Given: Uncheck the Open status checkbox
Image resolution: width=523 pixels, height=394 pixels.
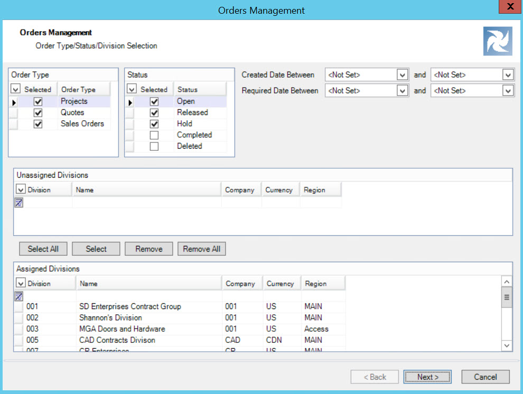Looking at the screenshot, I should 154,102.
